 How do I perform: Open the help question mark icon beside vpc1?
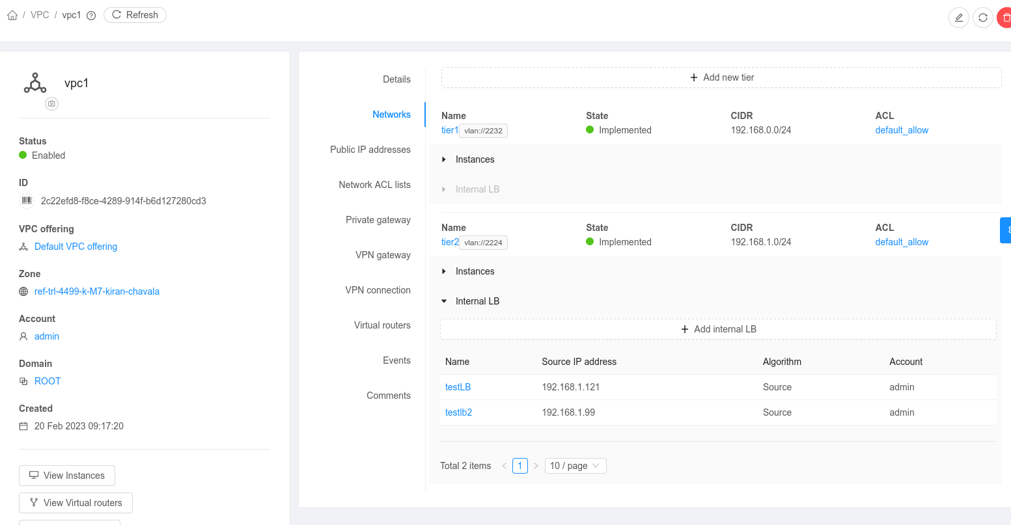coord(90,14)
